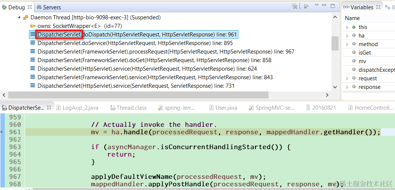
Task: Click stack frame icon for doGet line 858
Action: 33,60
